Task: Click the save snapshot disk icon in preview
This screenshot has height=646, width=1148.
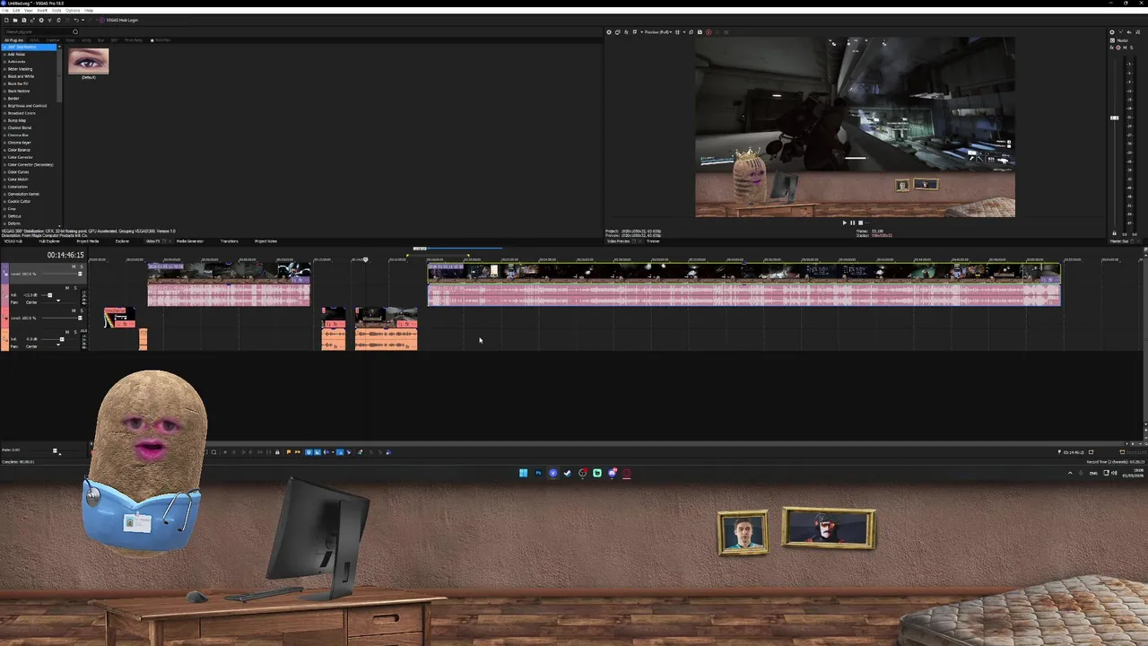Action: (x=700, y=32)
